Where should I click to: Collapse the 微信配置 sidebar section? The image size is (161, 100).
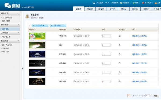[x=10, y=13]
